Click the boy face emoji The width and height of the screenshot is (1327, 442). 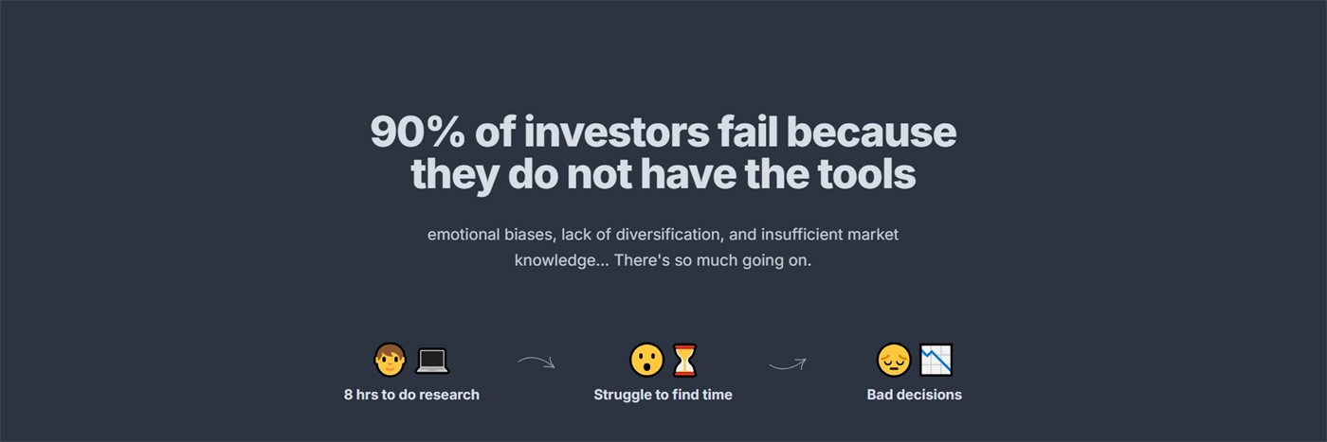[390, 360]
